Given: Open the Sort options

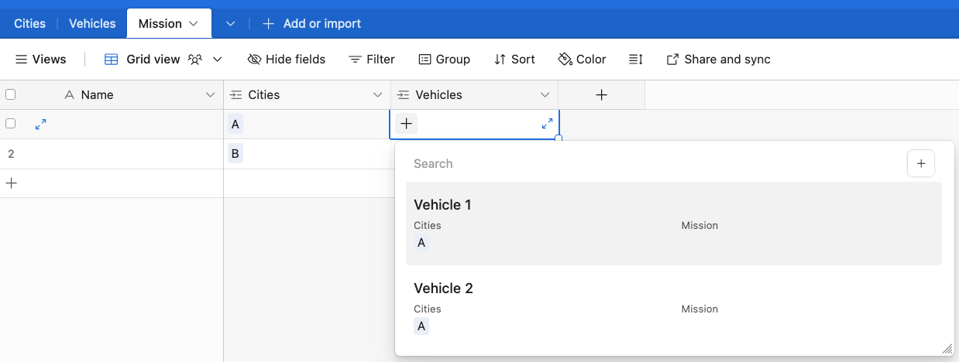Looking at the screenshot, I should click(x=514, y=59).
